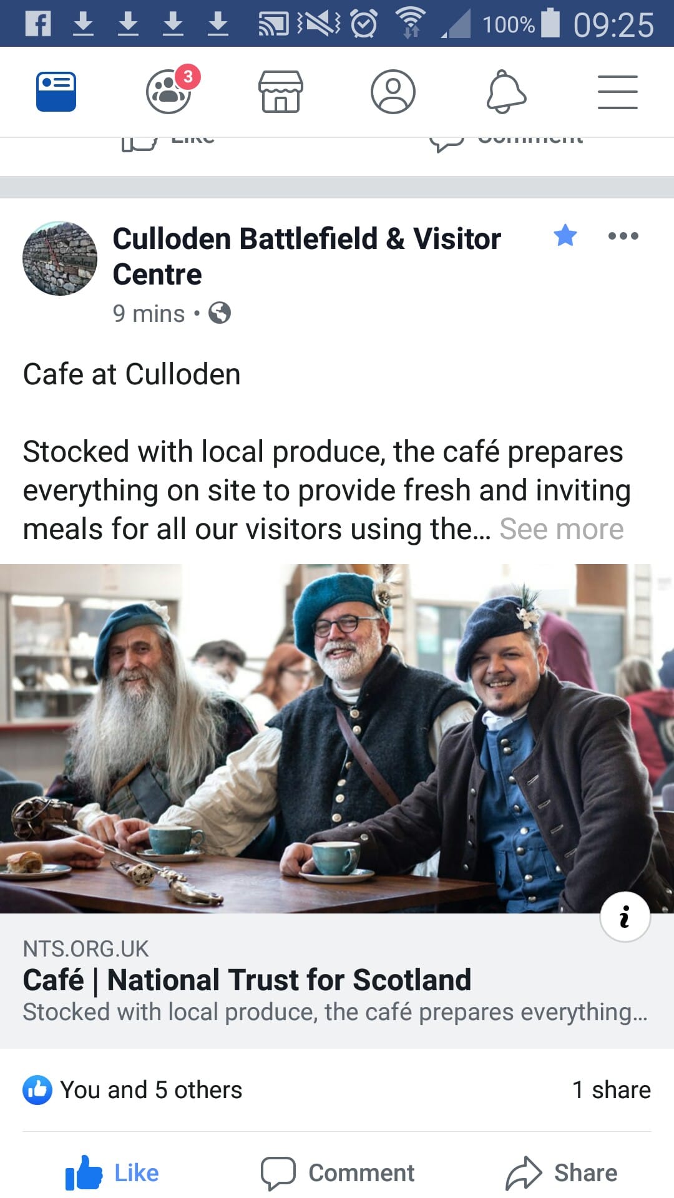The image size is (674, 1198).
Task: Open Culloden Battlefield page profile picture
Action: (x=60, y=258)
